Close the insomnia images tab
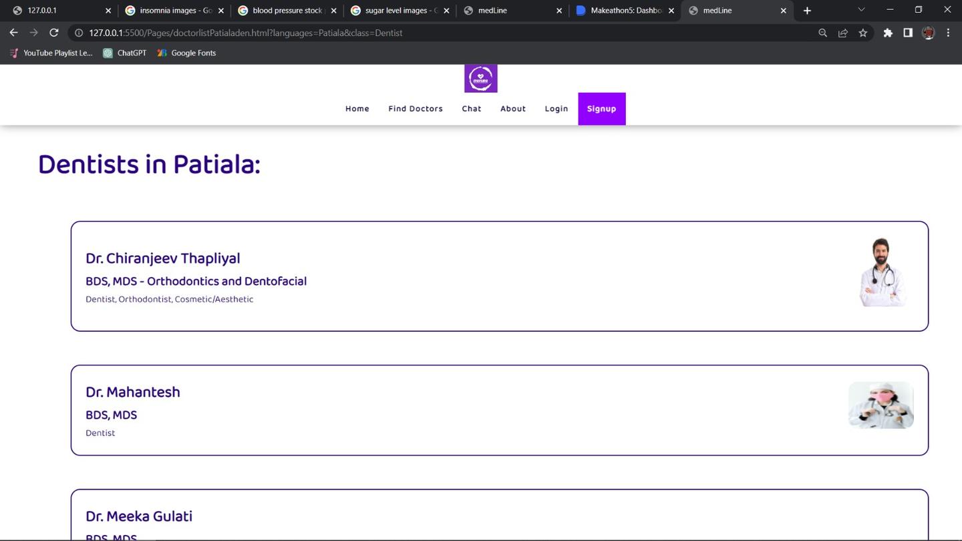962x541 pixels. (x=221, y=11)
